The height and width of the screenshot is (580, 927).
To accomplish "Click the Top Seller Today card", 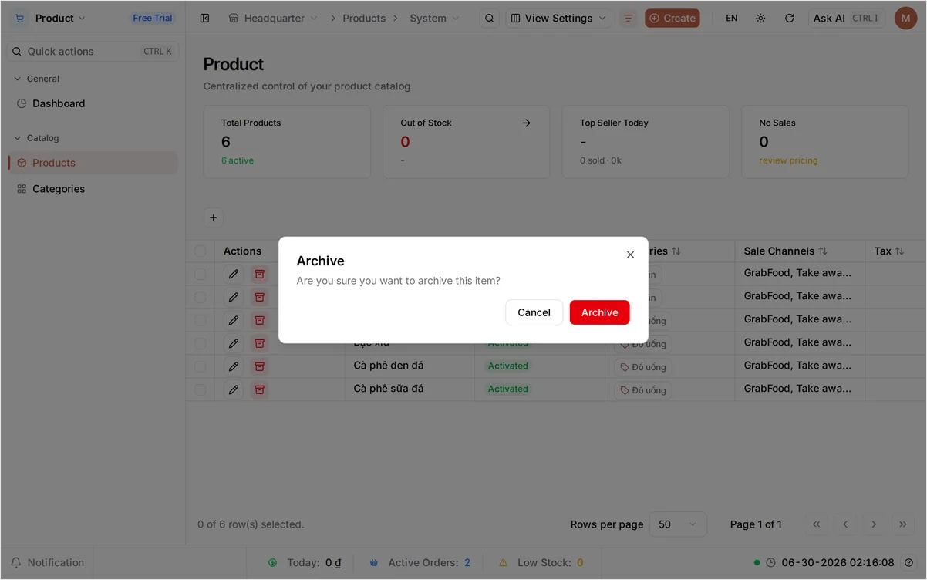I will click(646, 142).
